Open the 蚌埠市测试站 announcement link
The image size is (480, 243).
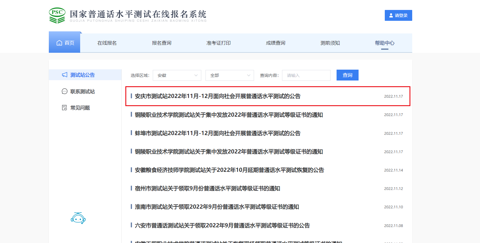point(218,133)
